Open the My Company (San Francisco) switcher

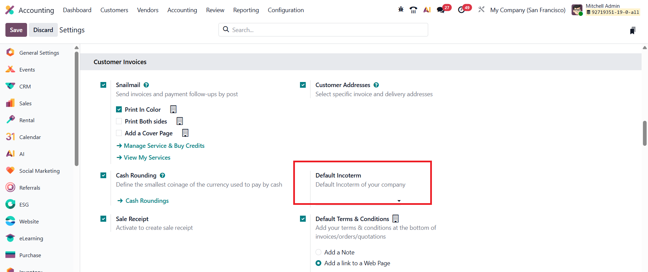[x=528, y=10]
